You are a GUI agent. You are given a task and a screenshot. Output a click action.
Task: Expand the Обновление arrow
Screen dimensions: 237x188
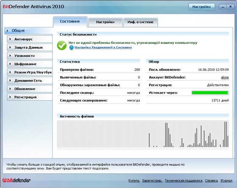click(10, 89)
